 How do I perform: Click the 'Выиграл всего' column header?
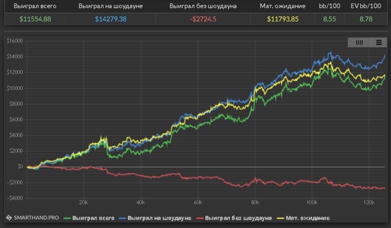(35, 6)
